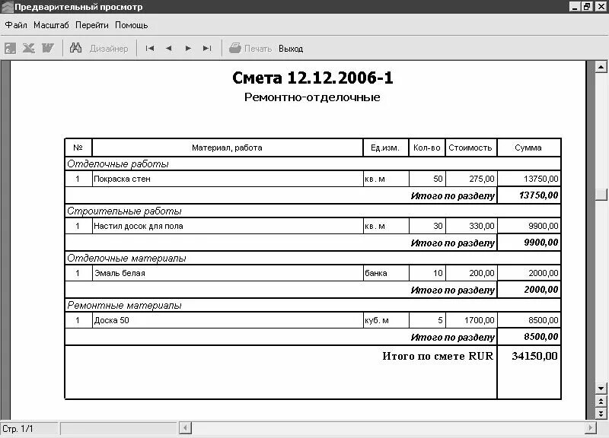Click the Покраска стен row
The width and height of the screenshot is (609, 438).
click(x=313, y=179)
